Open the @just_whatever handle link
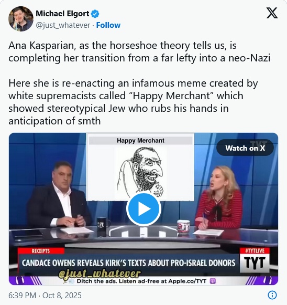This screenshot has height=305, width=287. coord(63,25)
